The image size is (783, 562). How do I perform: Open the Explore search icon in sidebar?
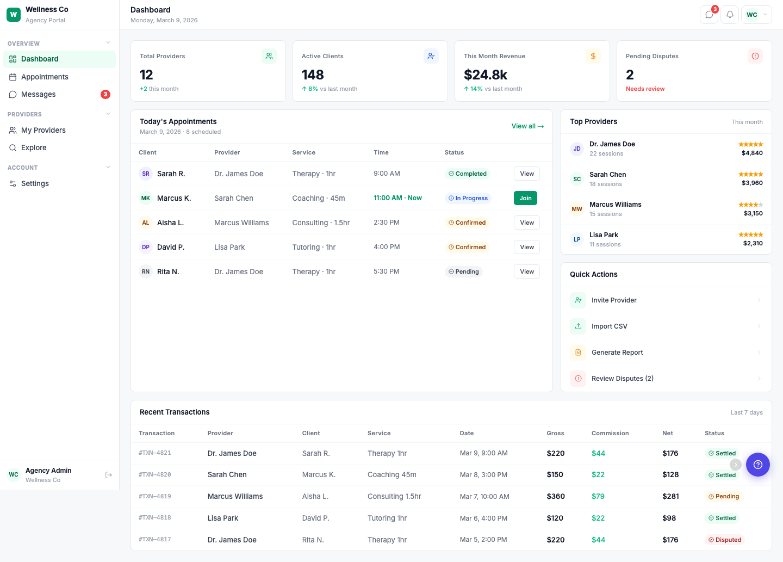pos(13,147)
